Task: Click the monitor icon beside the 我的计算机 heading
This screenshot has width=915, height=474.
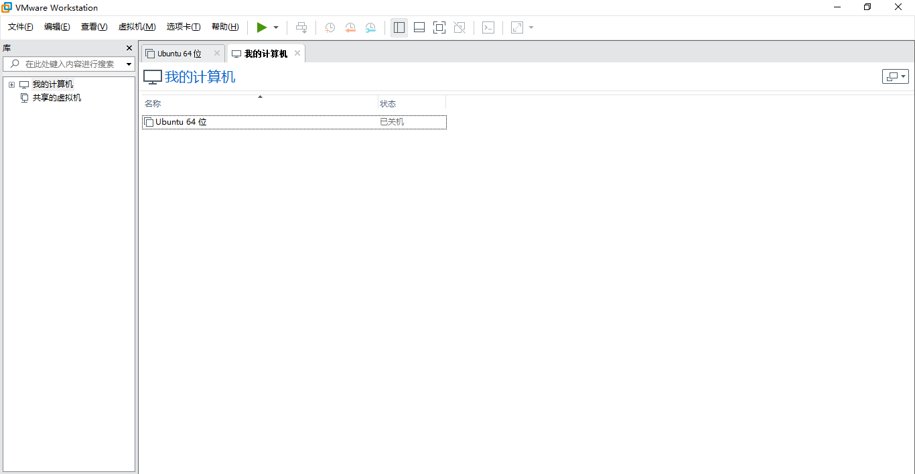Action: pyautogui.click(x=153, y=77)
